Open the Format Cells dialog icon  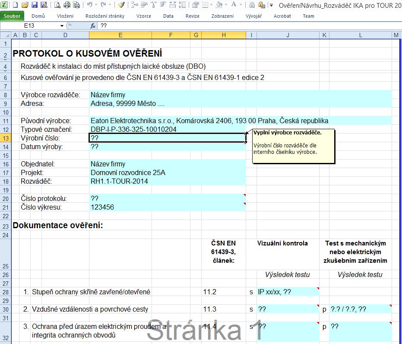click(196, 5)
